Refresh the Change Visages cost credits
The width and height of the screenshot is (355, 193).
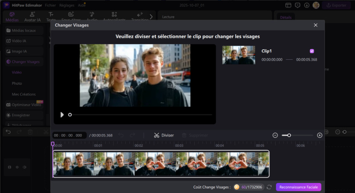tap(269, 187)
